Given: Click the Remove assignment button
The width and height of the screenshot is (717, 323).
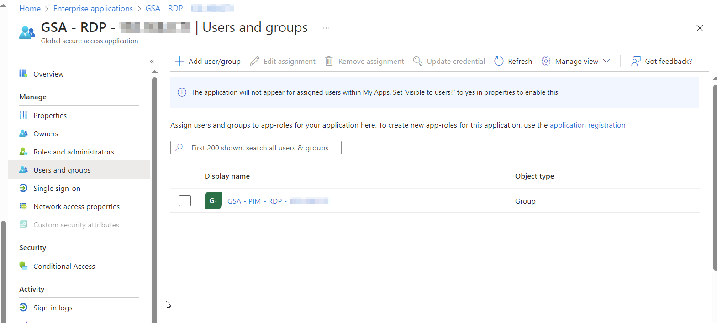Looking at the screenshot, I should [x=364, y=61].
